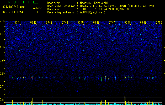Click the 'meteor' label
The height and width of the screenshot is (105, 165).
pos(37,8)
